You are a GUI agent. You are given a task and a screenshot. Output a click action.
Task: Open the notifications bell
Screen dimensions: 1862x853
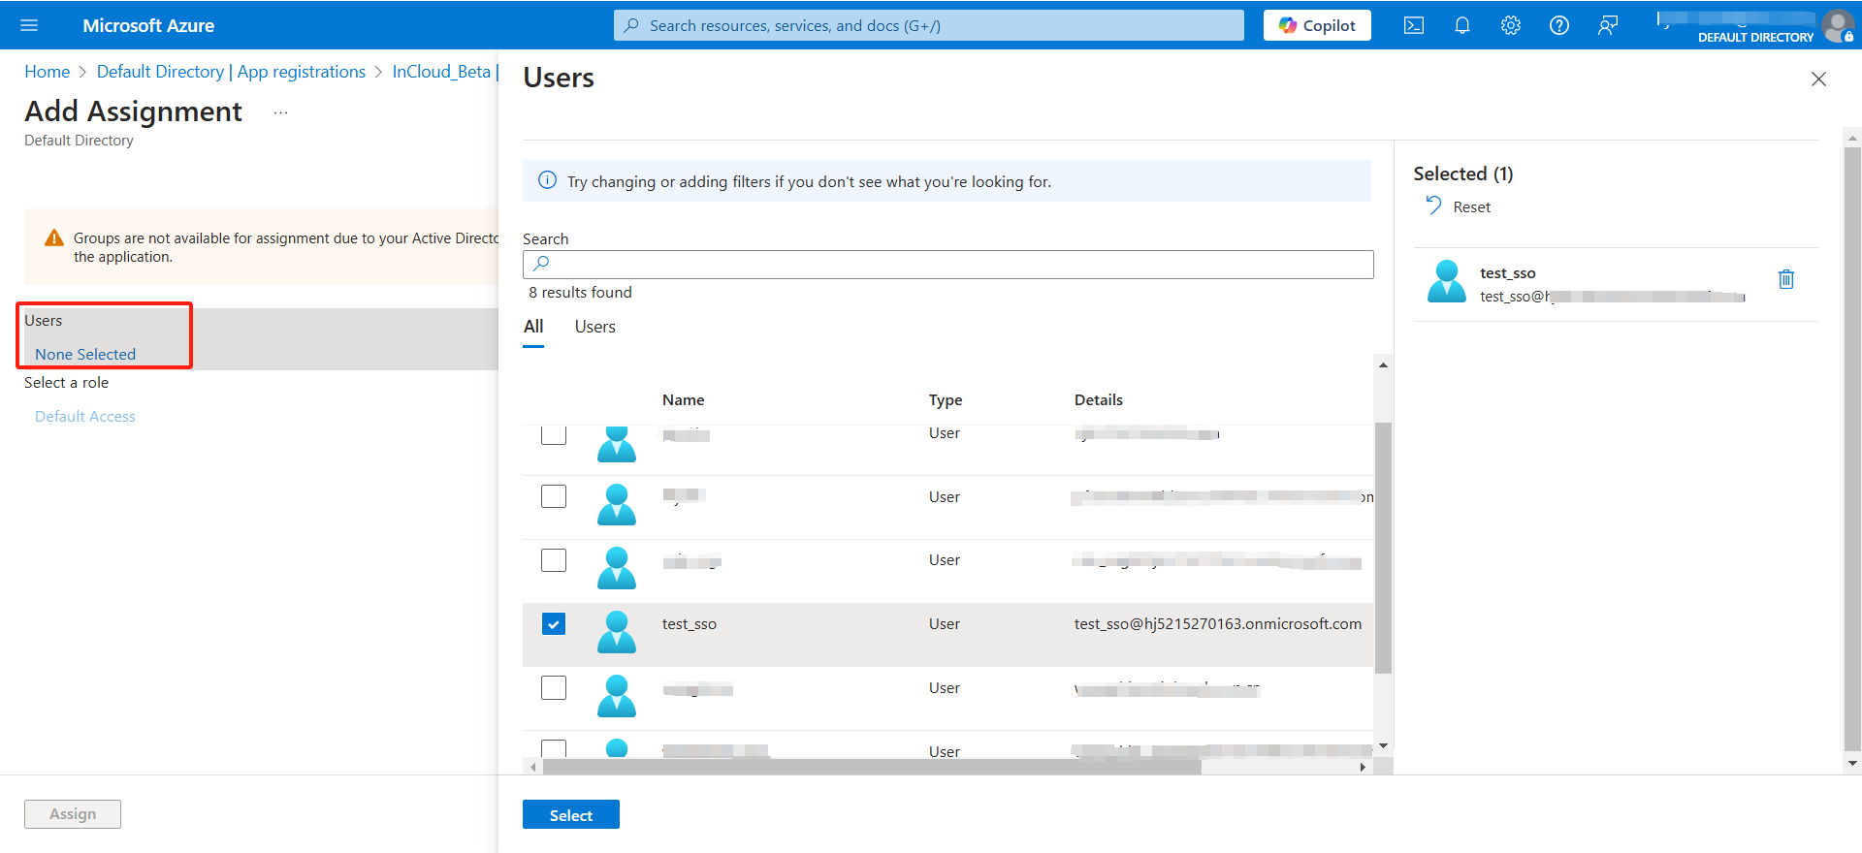[1462, 25]
